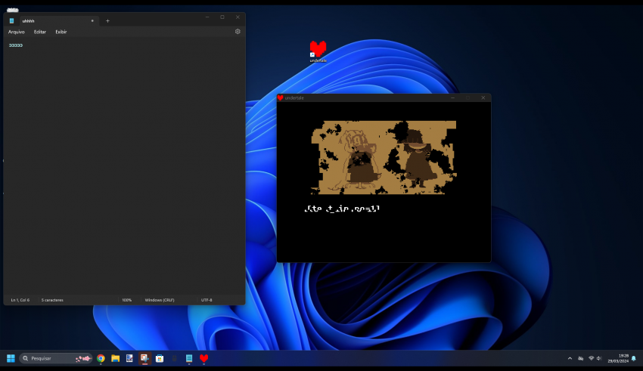Open the Arquivo menu in Notepad
Viewport: 643px width, 371px height.
[x=17, y=32]
